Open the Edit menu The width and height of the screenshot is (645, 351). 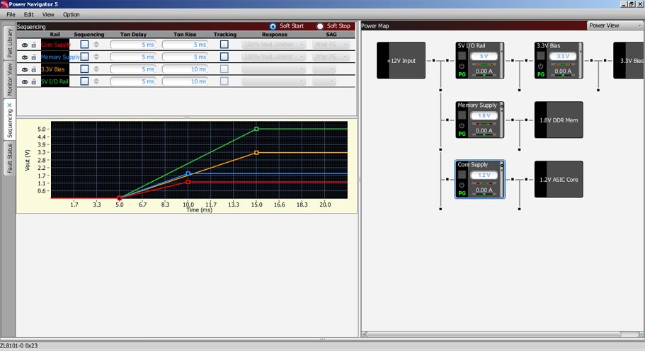coord(29,14)
